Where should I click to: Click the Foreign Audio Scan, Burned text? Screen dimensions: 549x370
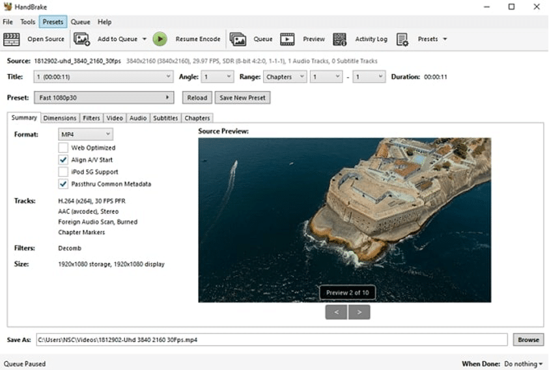pos(98,221)
